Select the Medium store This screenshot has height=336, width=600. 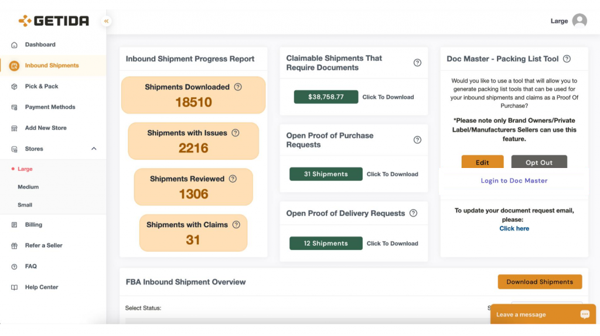pos(28,187)
